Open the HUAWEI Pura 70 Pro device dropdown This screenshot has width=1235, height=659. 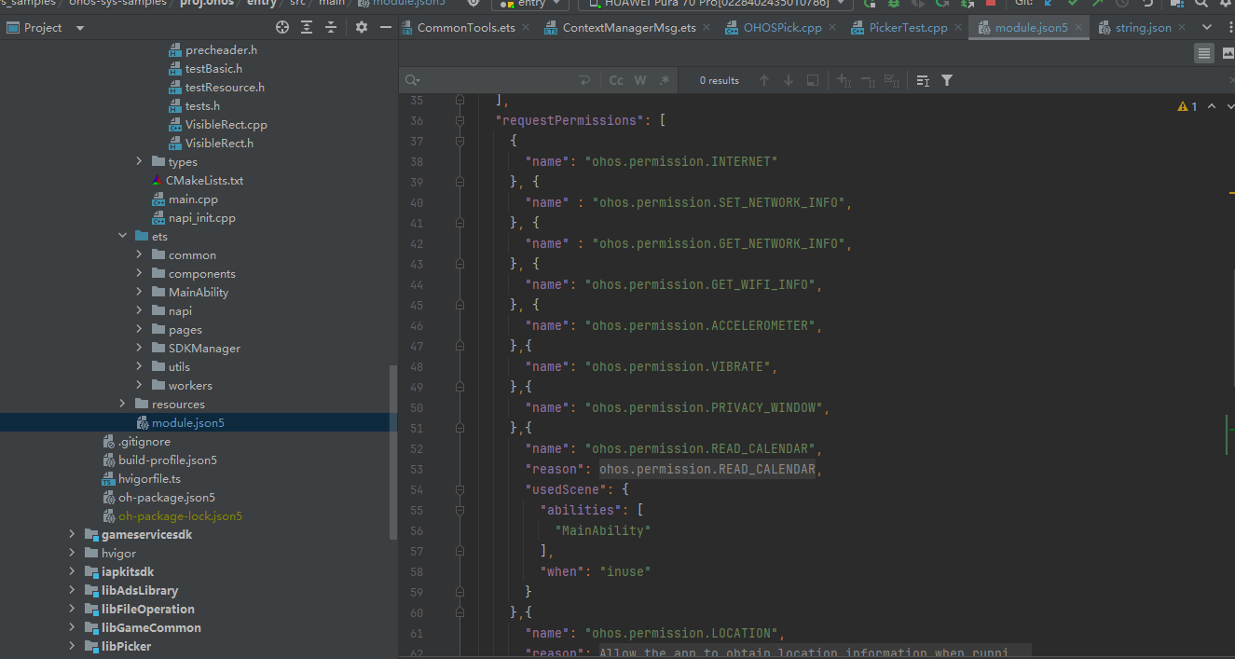pos(715,4)
